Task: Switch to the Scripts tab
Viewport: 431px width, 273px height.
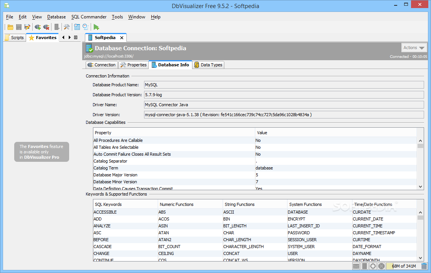Action: (x=15, y=38)
